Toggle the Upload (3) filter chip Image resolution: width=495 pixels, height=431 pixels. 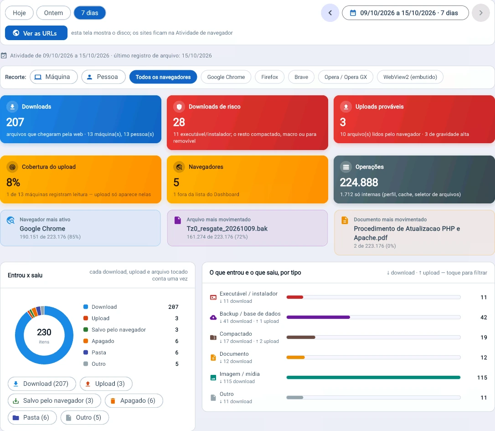106,384
